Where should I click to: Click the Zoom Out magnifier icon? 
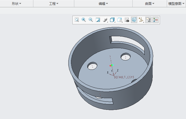point(91,20)
